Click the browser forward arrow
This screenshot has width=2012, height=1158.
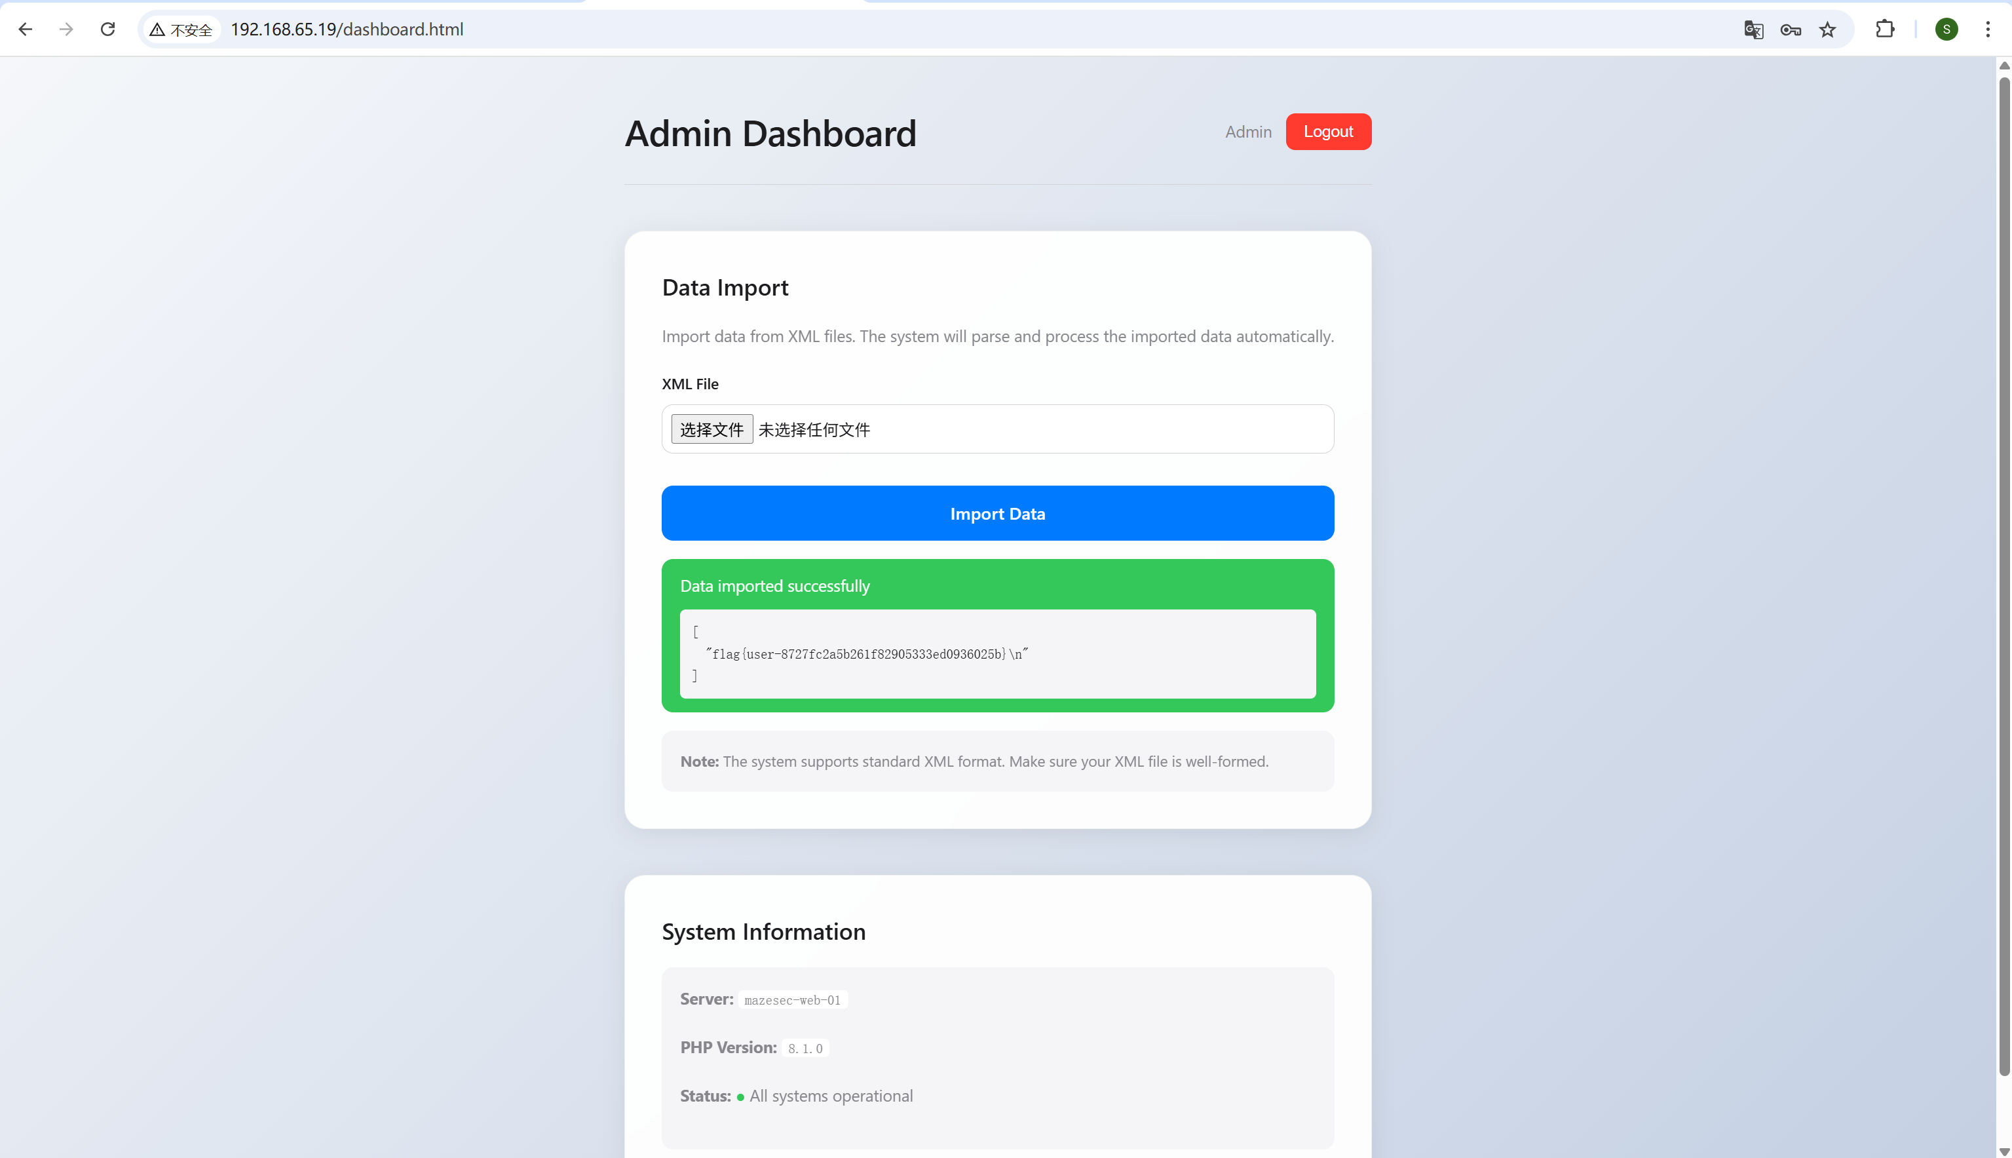tap(67, 29)
